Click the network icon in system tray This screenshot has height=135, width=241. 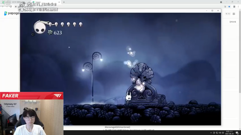[217, 133]
